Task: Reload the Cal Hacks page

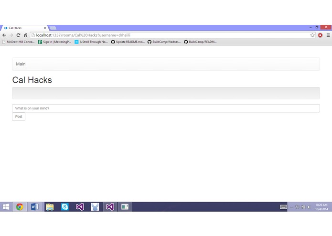Action: point(19,35)
